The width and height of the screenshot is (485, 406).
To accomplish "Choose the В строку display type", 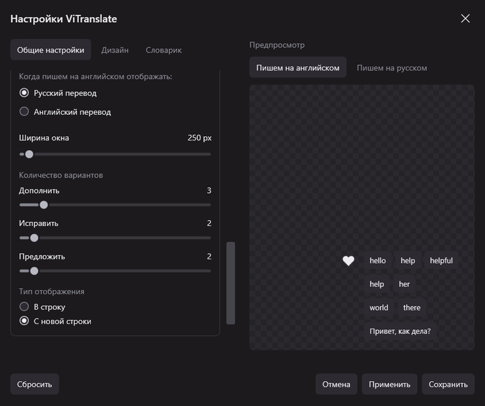I will tap(24, 306).
